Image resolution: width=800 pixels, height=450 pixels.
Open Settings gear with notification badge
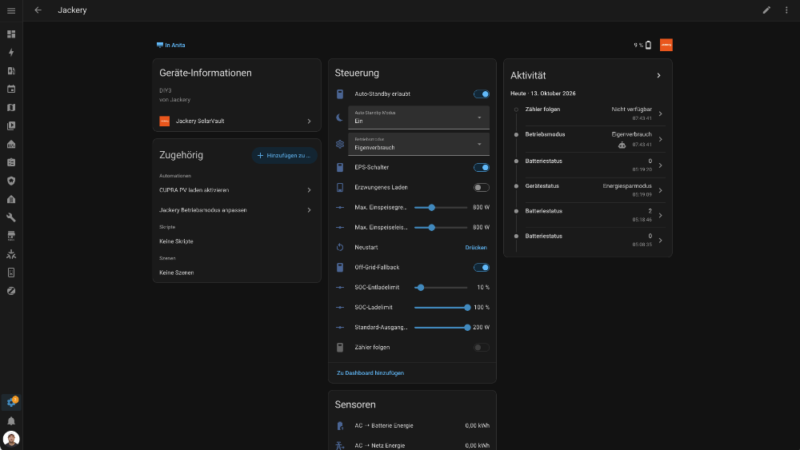tap(11, 403)
